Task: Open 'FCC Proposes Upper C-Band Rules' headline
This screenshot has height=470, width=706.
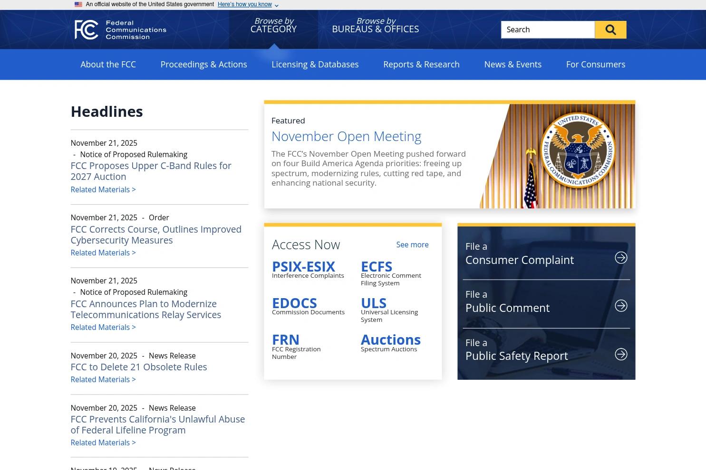Action: (x=151, y=171)
